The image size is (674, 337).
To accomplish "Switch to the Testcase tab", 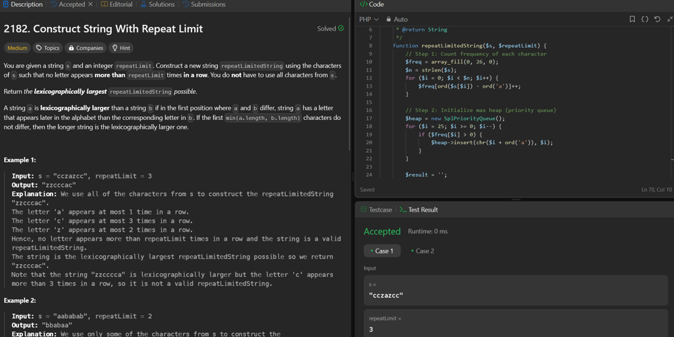I will pyautogui.click(x=376, y=210).
